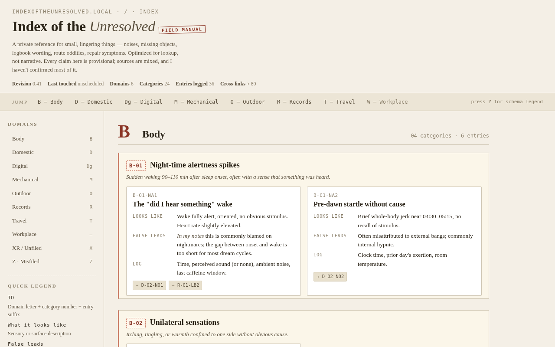This screenshot has height=347, width=555.
Task: Select Body in Domains sidebar
Action: click(x=52, y=139)
